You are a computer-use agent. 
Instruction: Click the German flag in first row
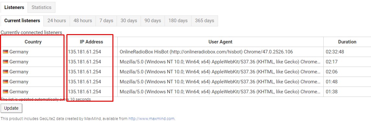pyautogui.click(x=6, y=52)
